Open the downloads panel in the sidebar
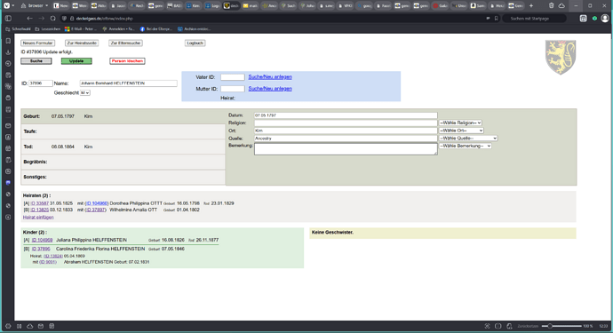 (8, 52)
